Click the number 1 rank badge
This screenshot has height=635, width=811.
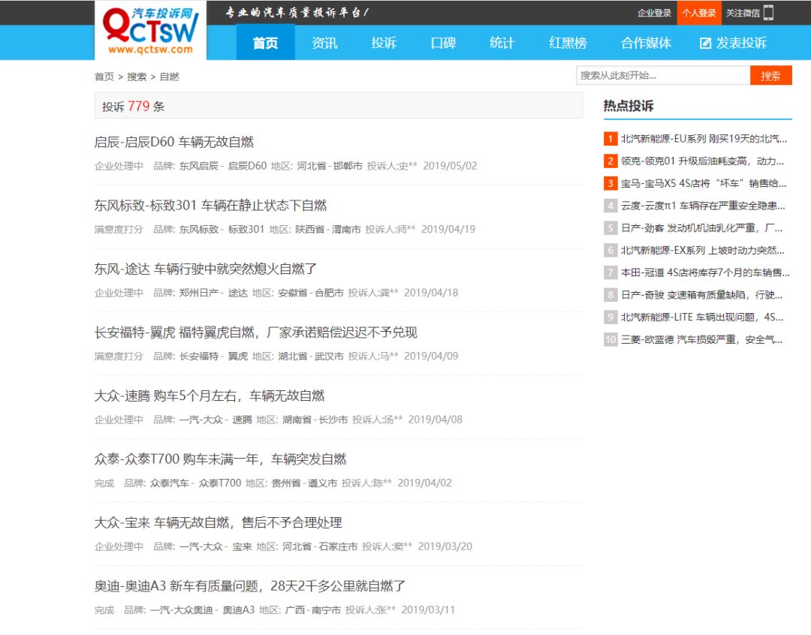[611, 139]
